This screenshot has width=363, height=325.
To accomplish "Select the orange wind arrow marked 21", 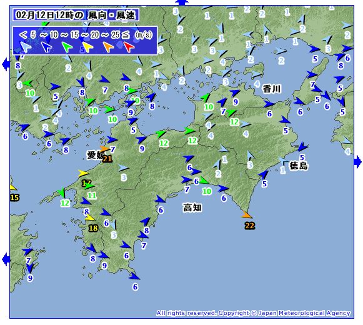I will click(x=105, y=149).
